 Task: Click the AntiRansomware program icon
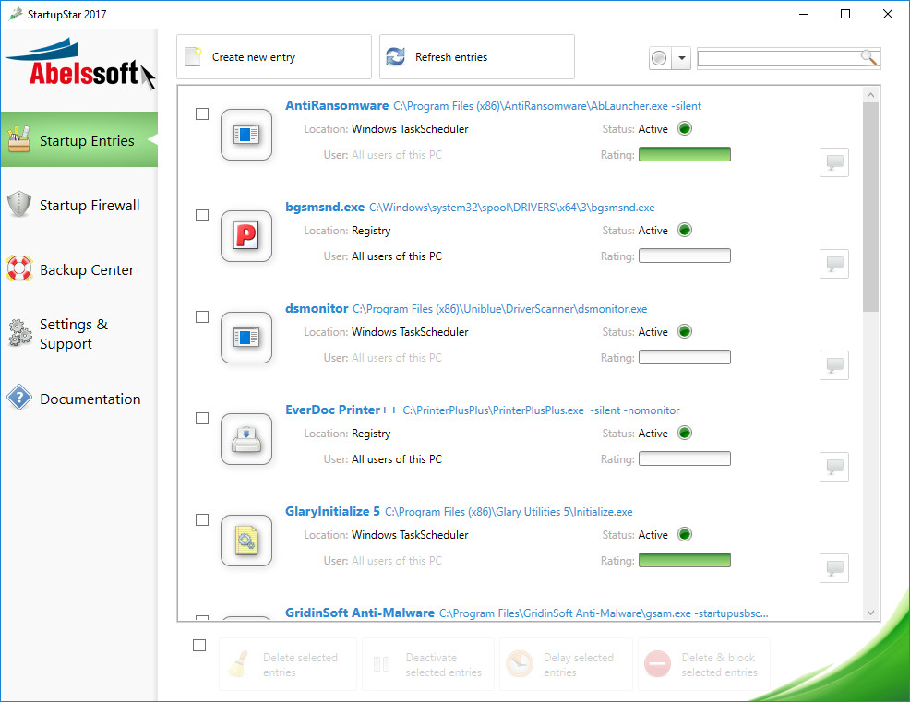(246, 135)
